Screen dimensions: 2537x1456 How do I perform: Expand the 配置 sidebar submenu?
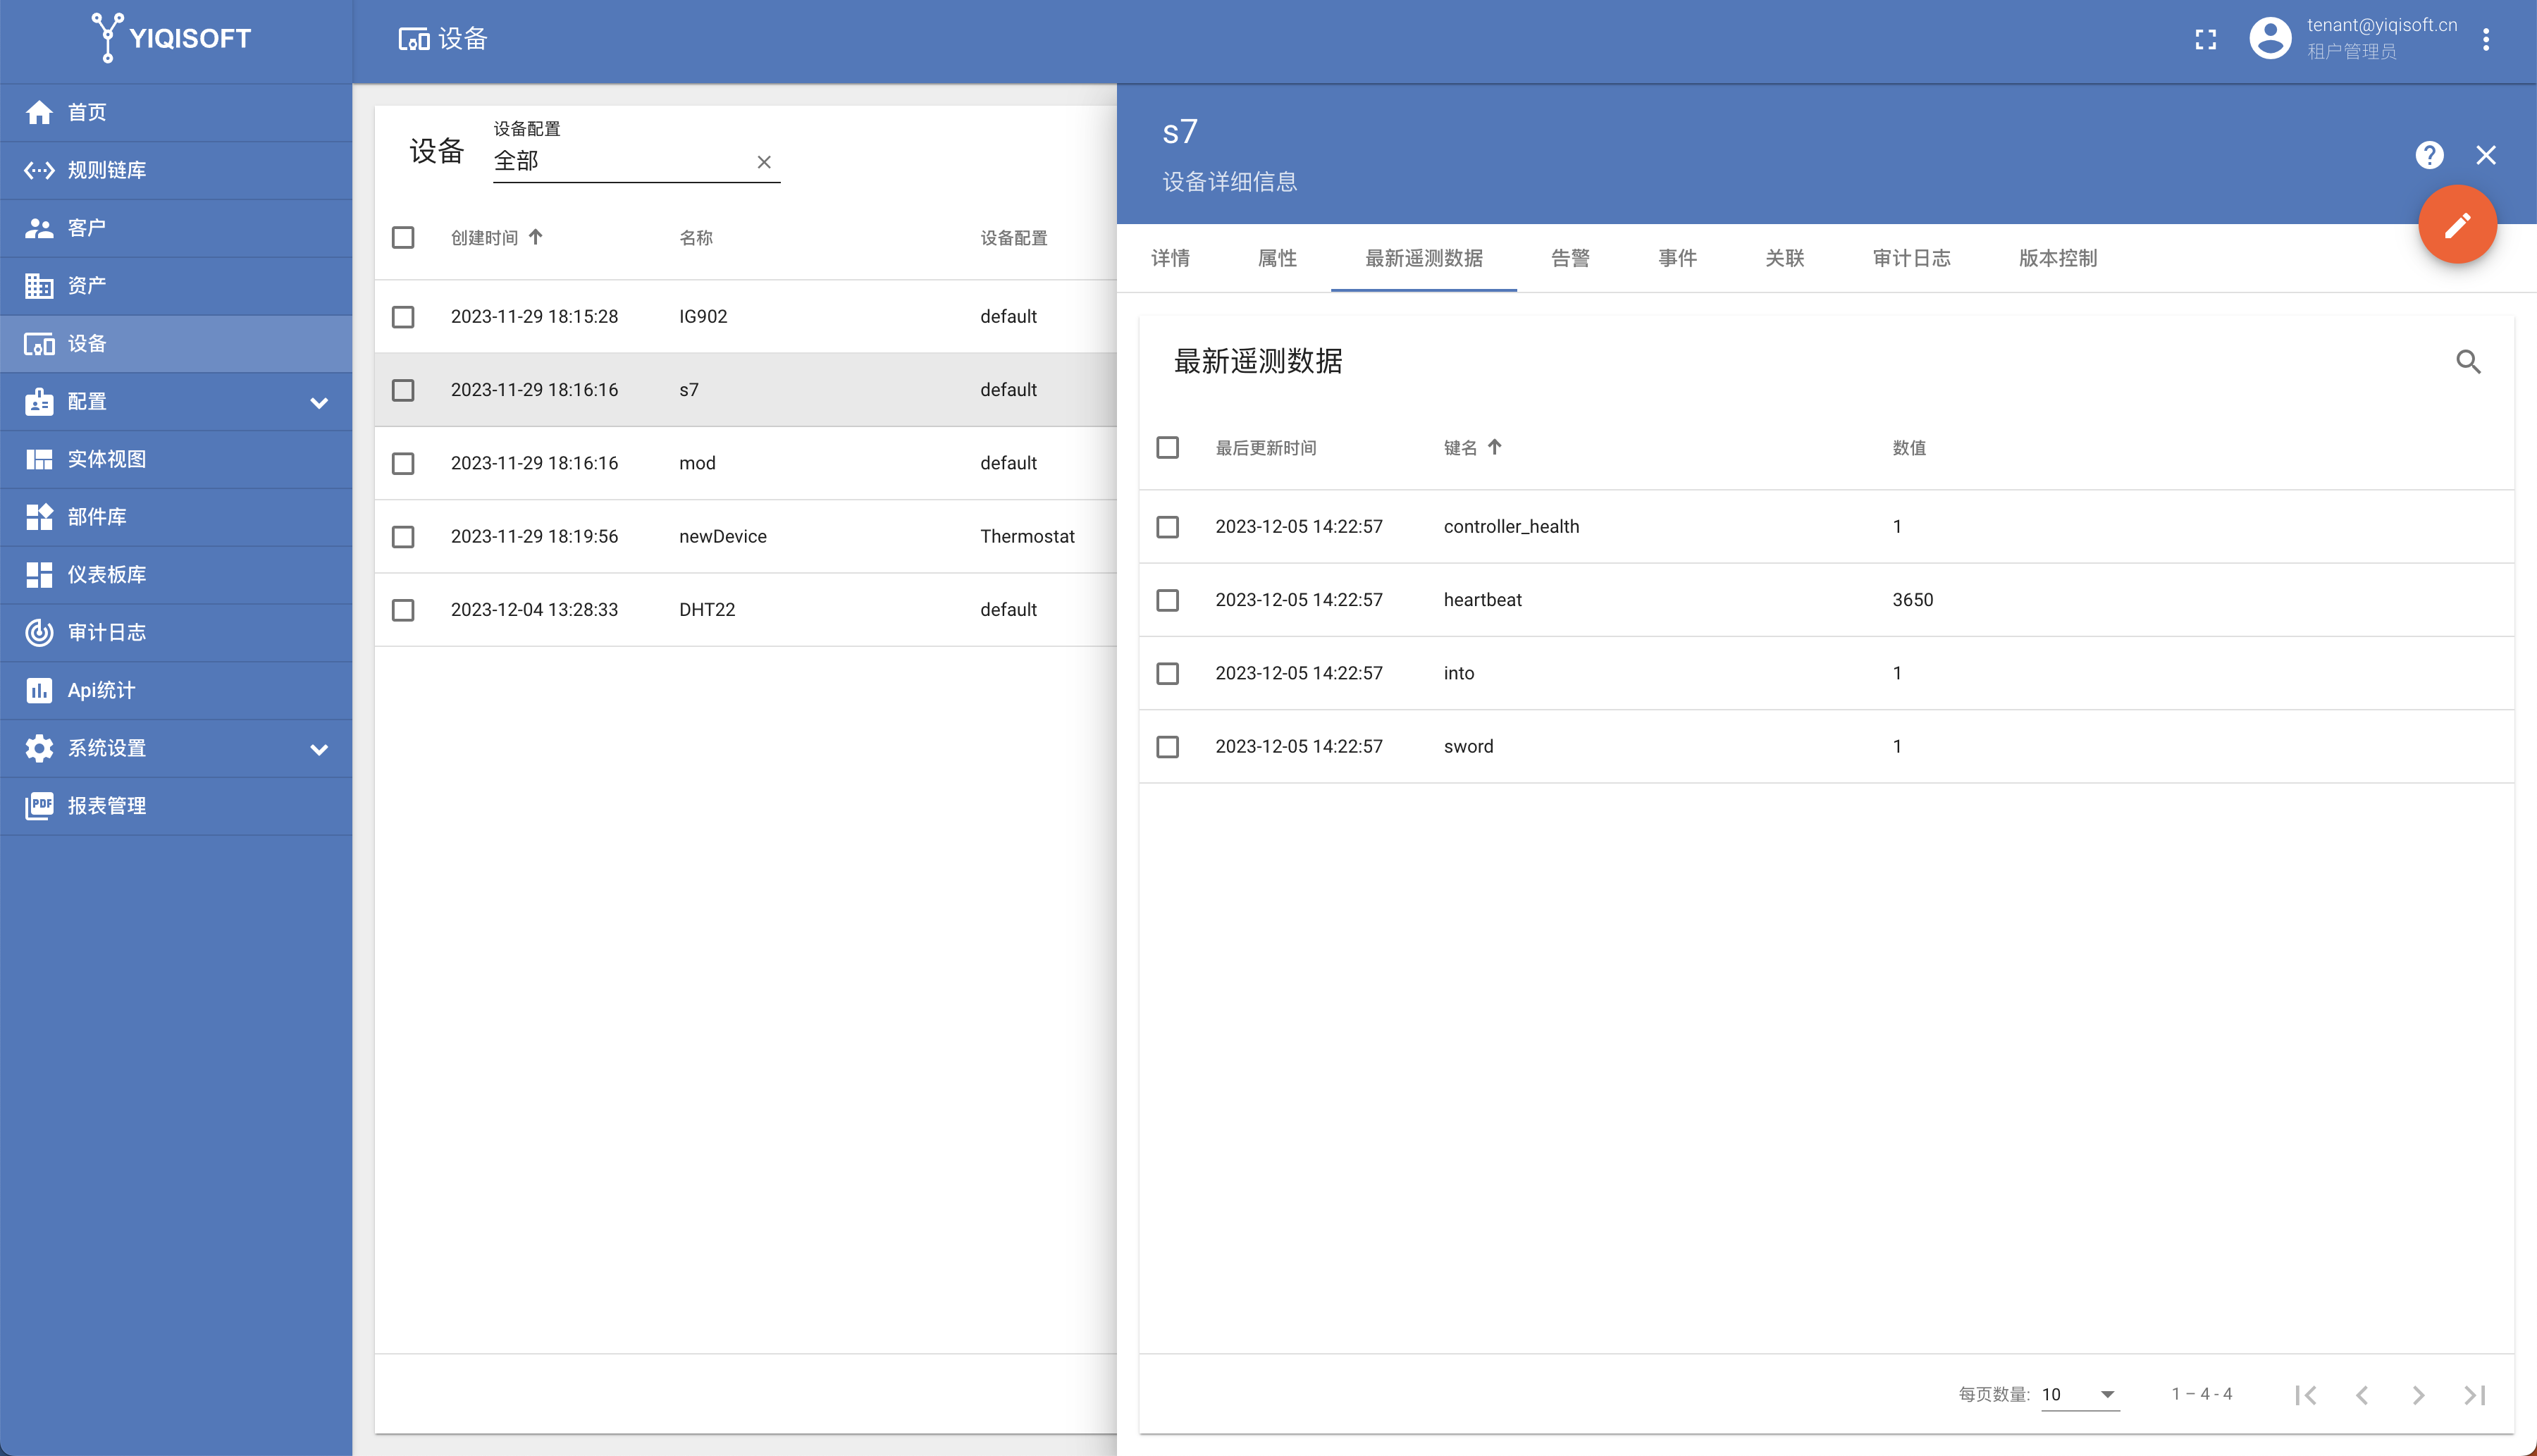pos(319,402)
